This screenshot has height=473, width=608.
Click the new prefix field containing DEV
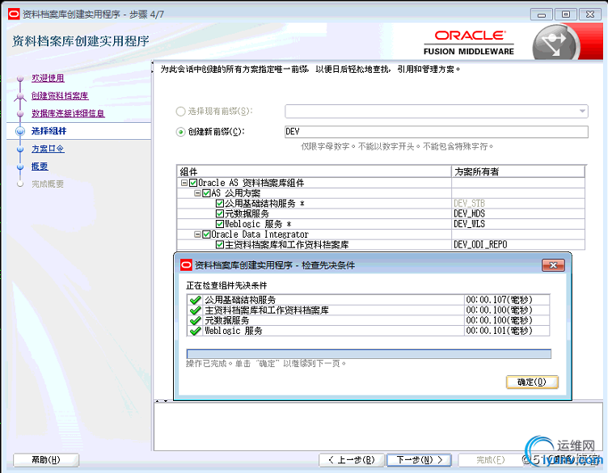pyautogui.click(x=437, y=132)
